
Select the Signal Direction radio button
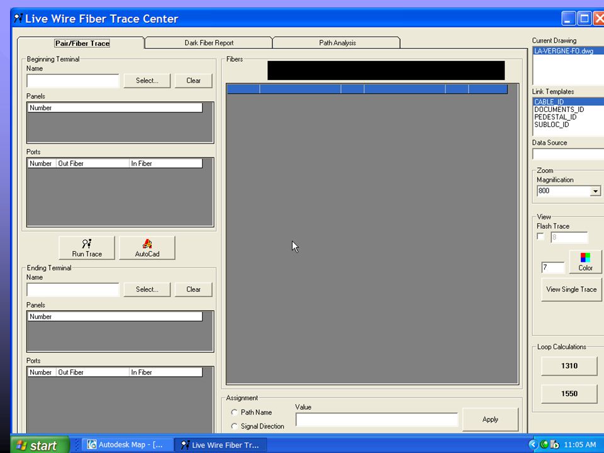234,426
